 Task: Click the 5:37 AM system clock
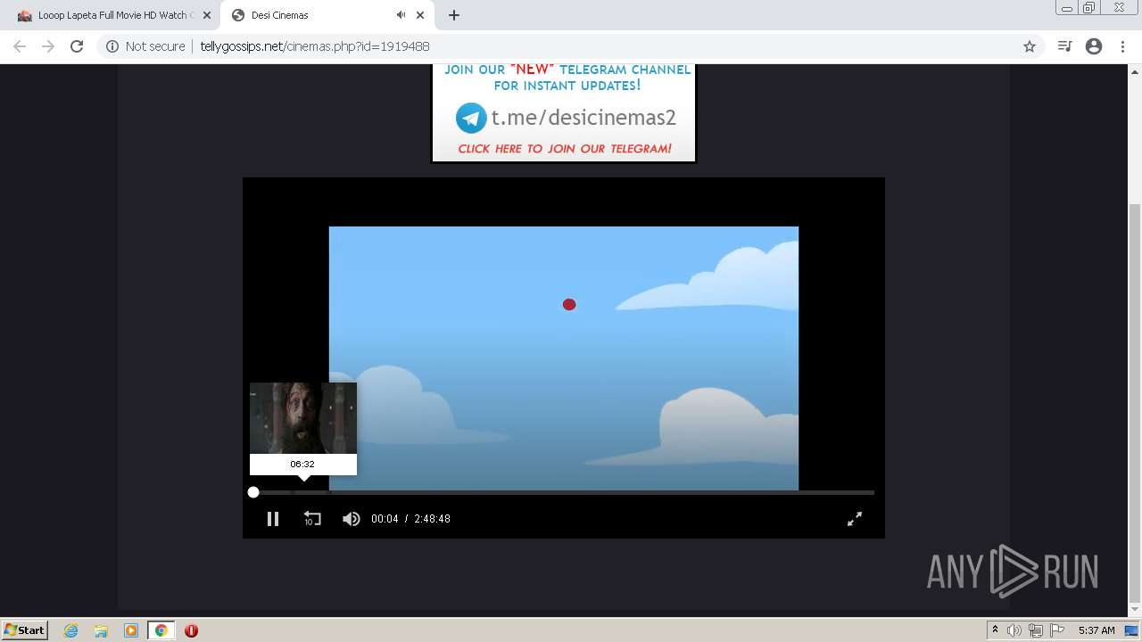[x=1096, y=630]
